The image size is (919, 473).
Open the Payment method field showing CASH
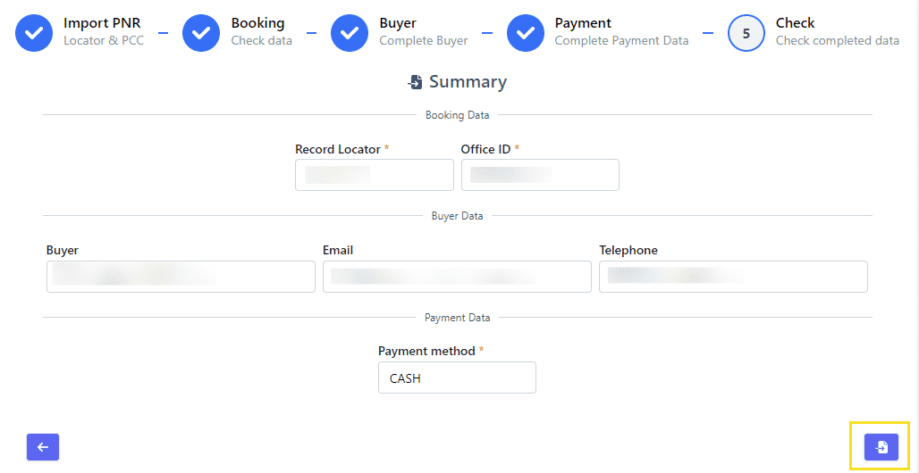coord(457,378)
